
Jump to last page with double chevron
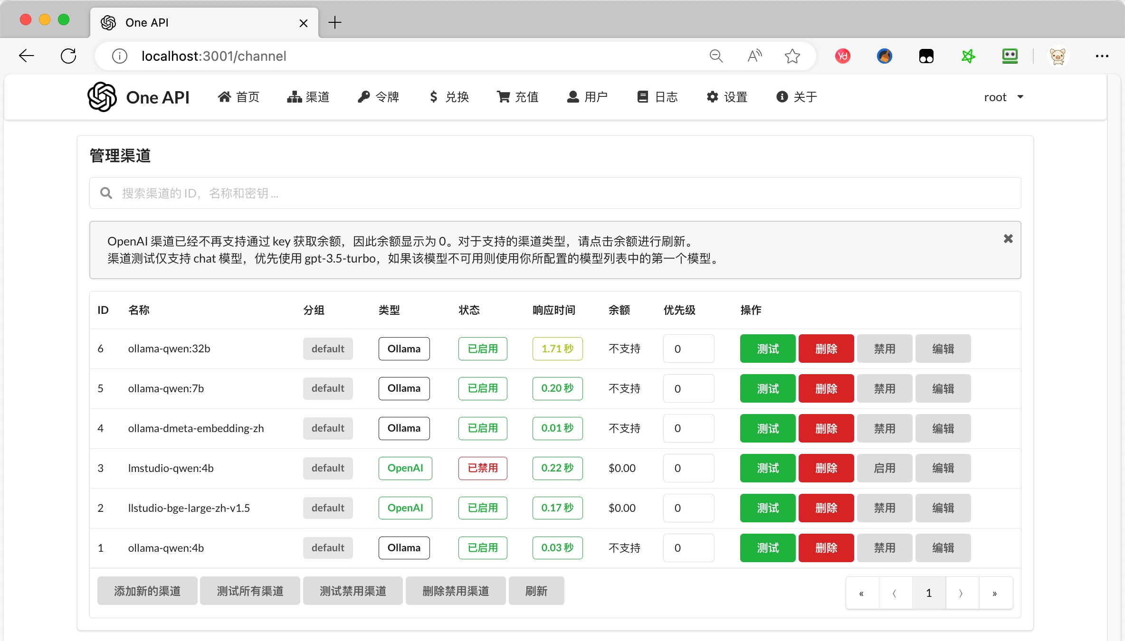coord(995,593)
